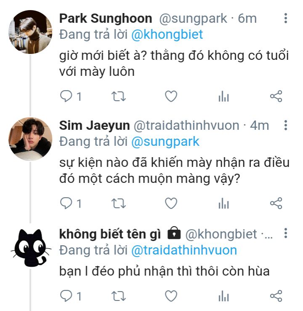
Task: Reply to Sim Jaeyun's tweet
Action: [66, 204]
